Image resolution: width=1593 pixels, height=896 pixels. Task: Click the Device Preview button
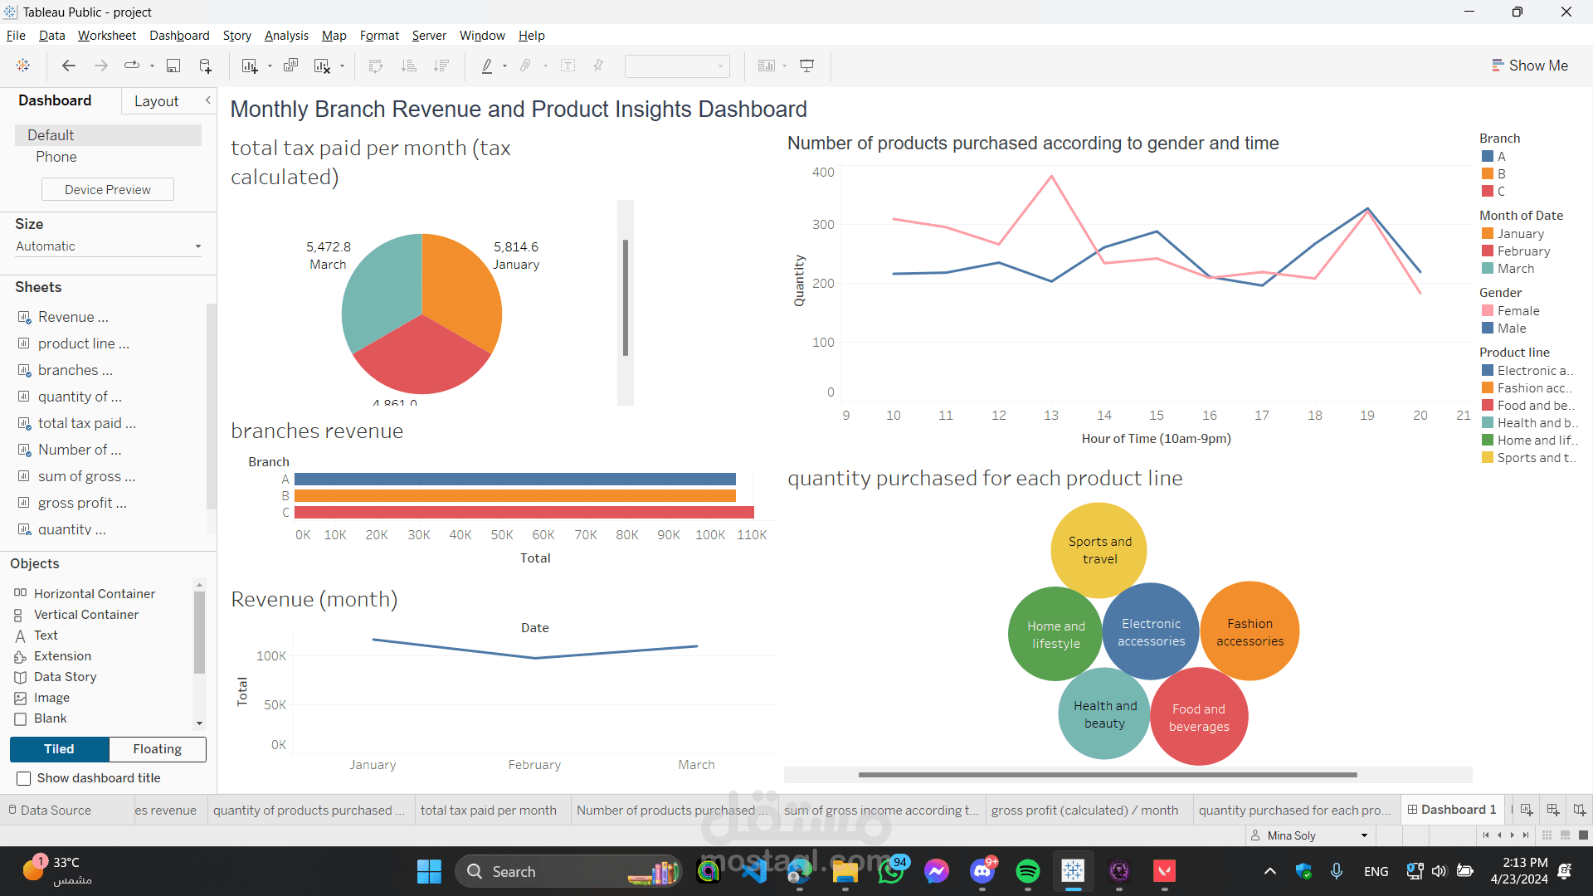click(x=107, y=189)
